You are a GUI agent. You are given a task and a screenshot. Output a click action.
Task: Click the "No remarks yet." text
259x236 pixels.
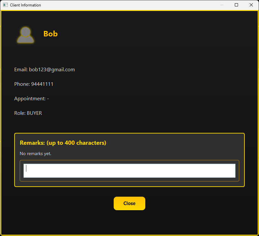pyautogui.click(x=36, y=153)
